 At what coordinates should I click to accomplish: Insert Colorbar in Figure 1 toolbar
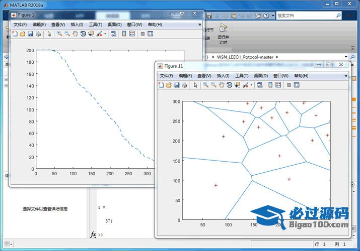click(124, 34)
